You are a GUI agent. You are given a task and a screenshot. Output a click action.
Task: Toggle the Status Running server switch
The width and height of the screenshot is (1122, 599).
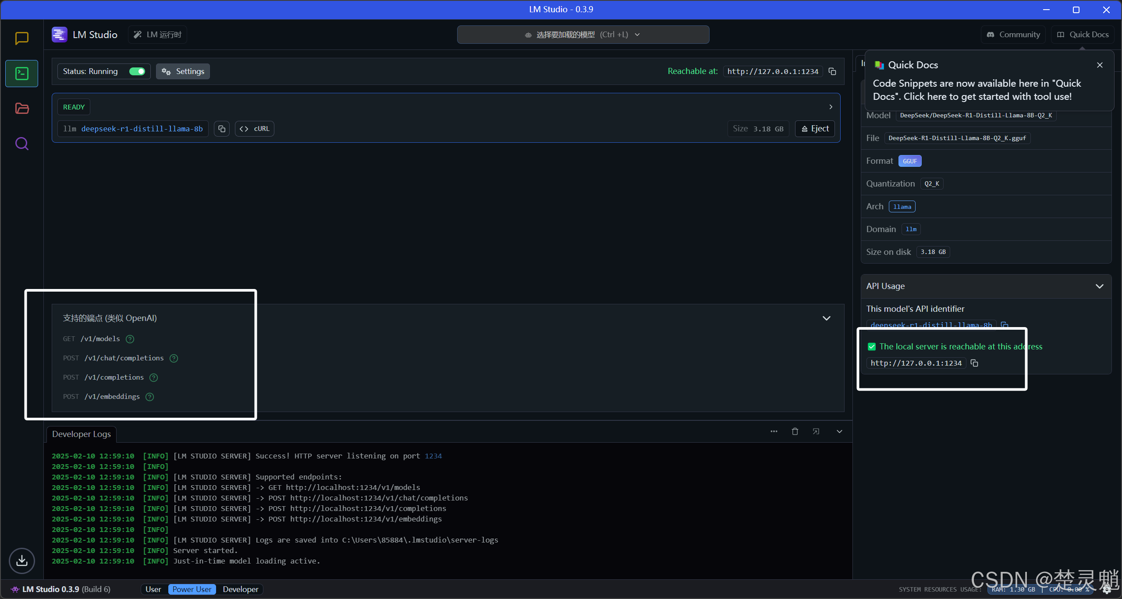pyautogui.click(x=137, y=71)
